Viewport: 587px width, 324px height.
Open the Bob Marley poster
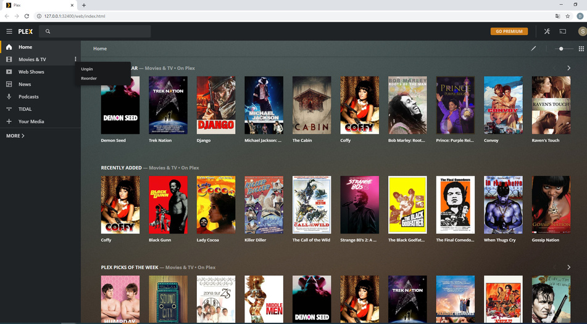click(407, 105)
